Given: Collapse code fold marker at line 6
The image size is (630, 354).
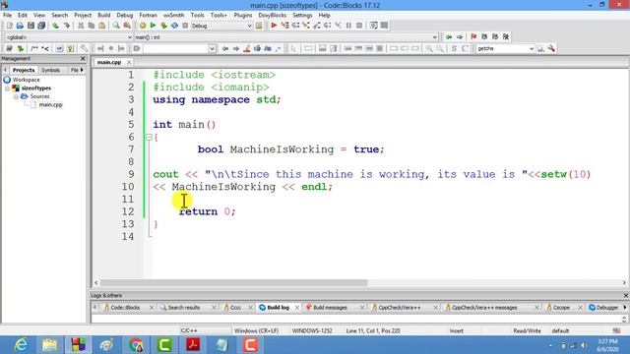Looking at the screenshot, I should [x=149, y=138].
